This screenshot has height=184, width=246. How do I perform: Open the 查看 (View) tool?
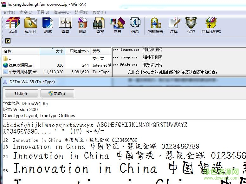(65, 25)
